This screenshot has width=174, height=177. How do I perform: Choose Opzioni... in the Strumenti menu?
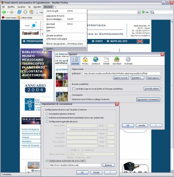click(65, 49)
